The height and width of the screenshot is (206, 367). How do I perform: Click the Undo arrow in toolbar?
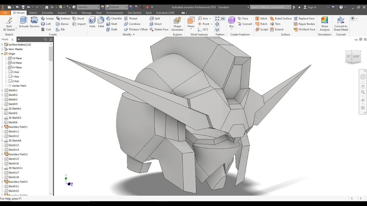pyautogui.click(x=28, y=7)
